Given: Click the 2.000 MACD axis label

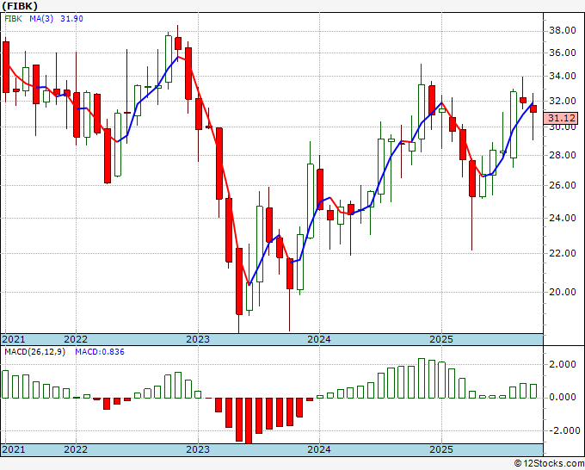Looking at the screenshot, I should pyautogui.click(x=563, y=364).
